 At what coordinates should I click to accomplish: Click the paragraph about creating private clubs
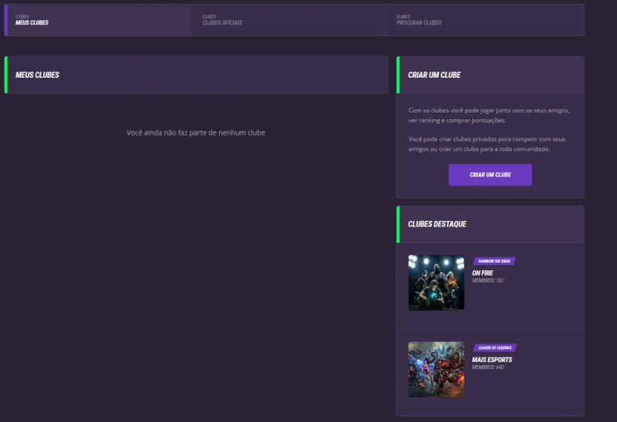(487, 144)
